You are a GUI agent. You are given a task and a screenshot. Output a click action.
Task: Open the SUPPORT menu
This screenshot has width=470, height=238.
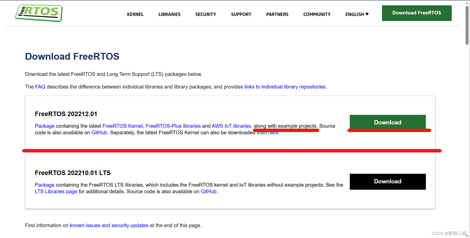point(241,14)
